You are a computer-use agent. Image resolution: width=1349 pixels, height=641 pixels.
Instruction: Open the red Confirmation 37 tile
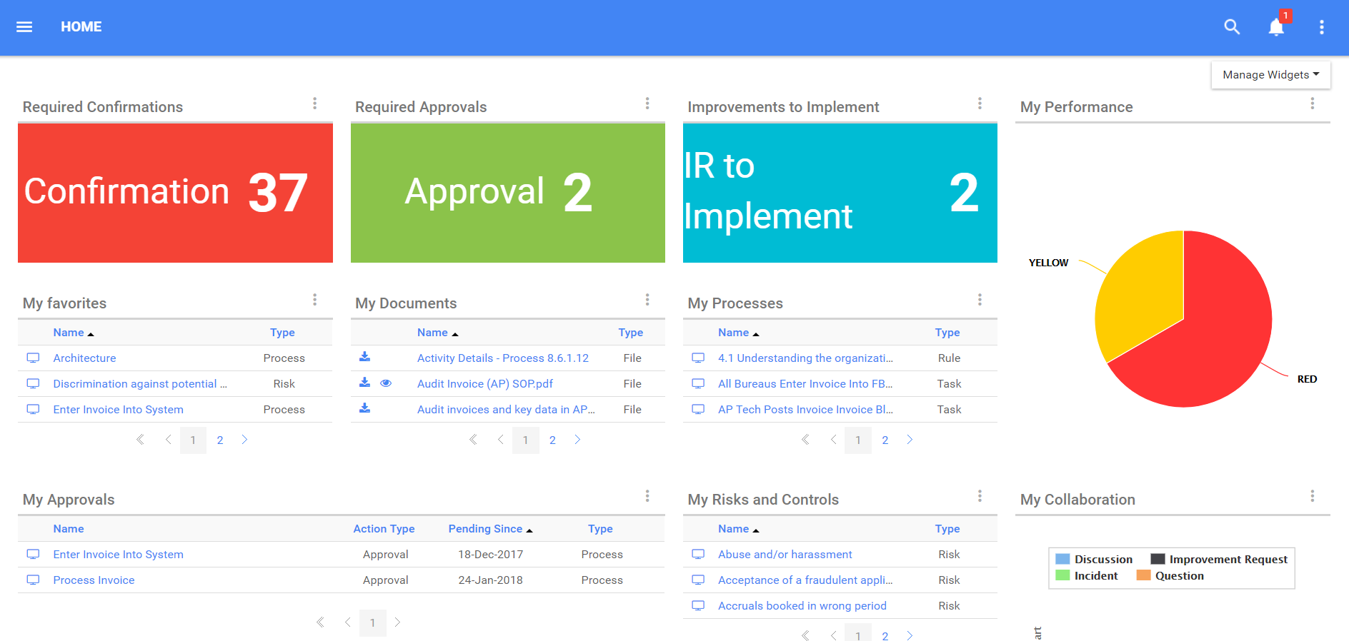[175, 193]
